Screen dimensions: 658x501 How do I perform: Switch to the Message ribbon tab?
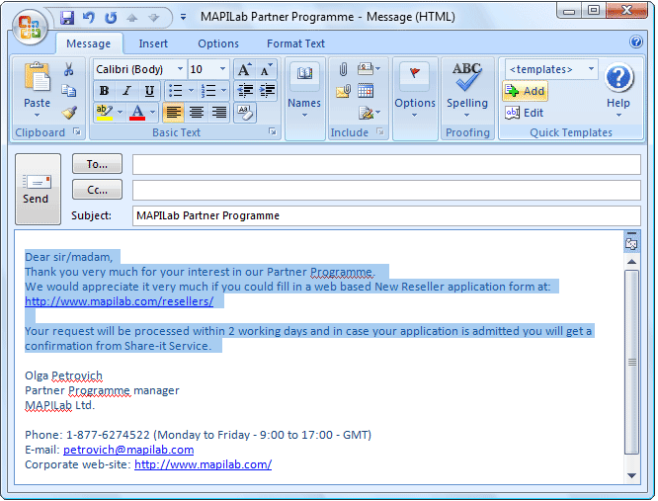(89, 43)
